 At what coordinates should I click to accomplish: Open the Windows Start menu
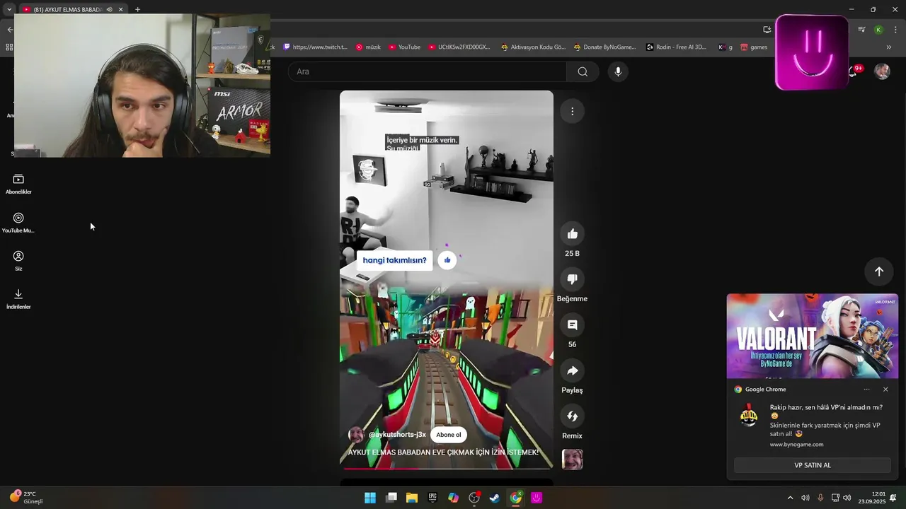click(370, 498)
